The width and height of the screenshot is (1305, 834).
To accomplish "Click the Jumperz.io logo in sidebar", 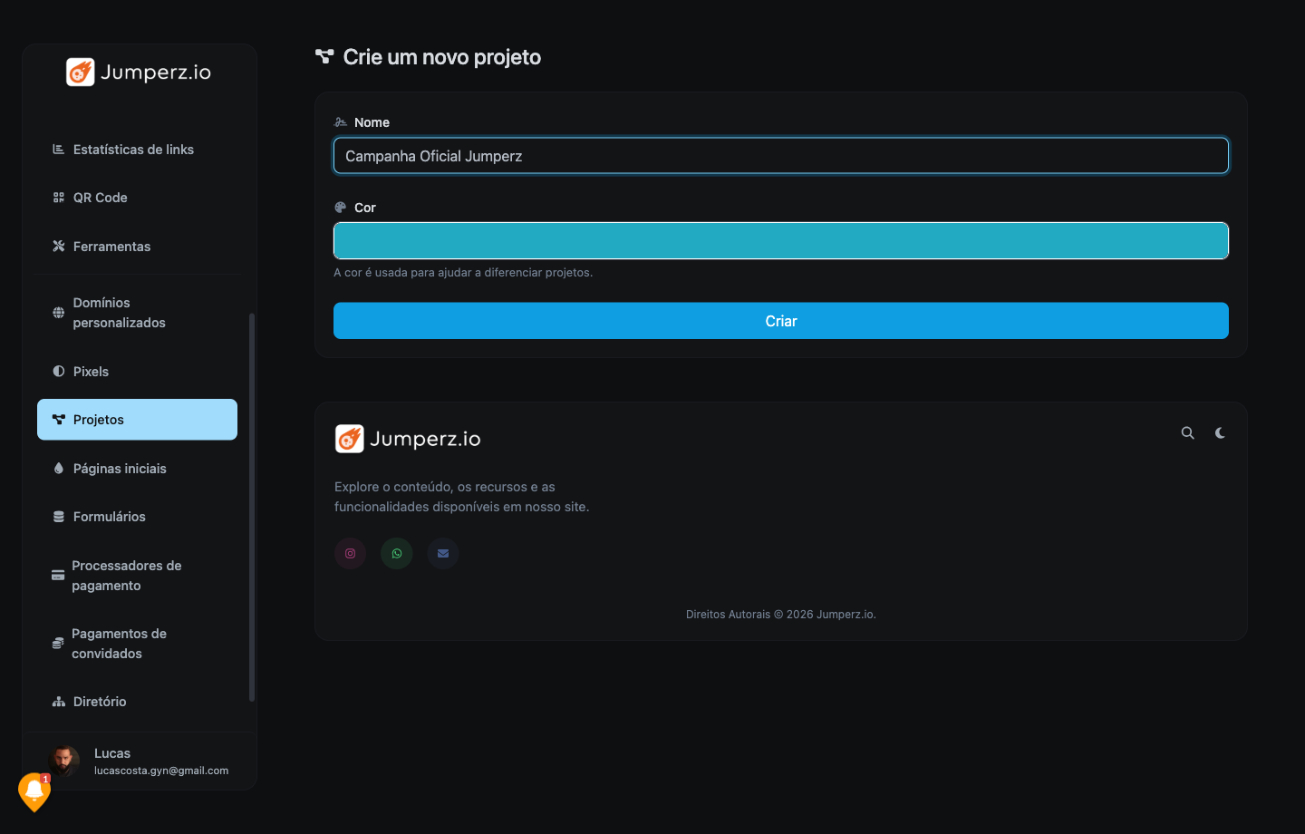I will (139, 72).
